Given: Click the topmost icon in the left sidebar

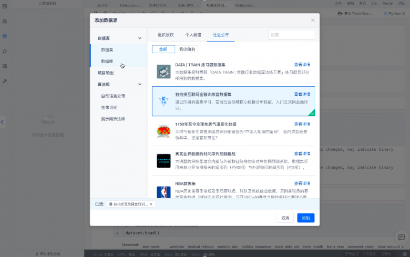Looking at the screenshot, I should click(x=5, y=6).
